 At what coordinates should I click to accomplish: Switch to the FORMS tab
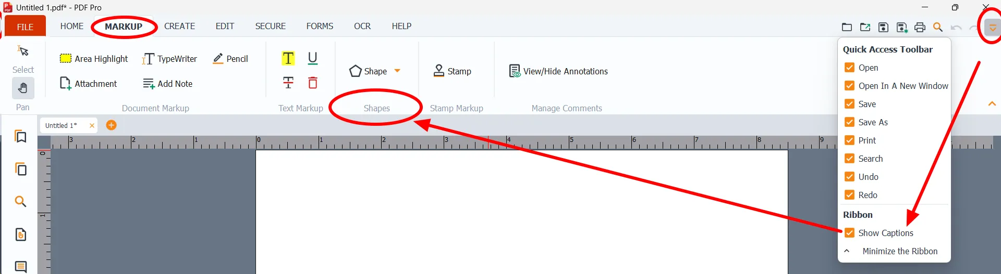[x=320, y=26]
